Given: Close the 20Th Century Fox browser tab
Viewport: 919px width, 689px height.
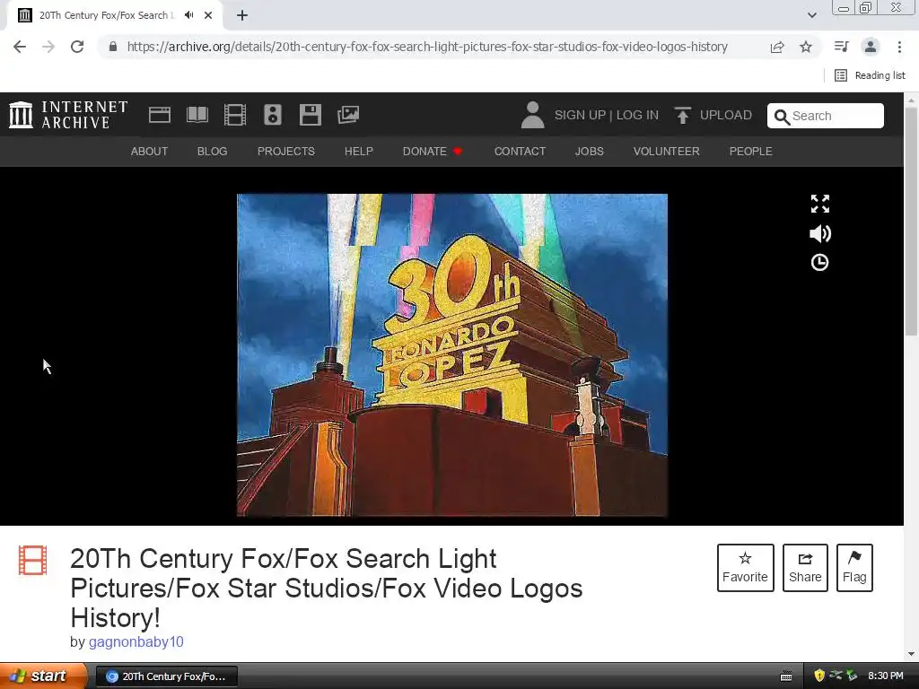Looking at the screenshot, I should (208, 15).
